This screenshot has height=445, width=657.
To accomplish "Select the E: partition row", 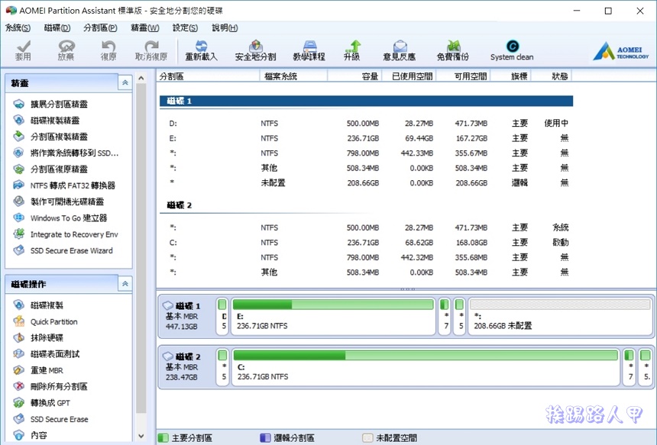I will (x=366, y=138).
